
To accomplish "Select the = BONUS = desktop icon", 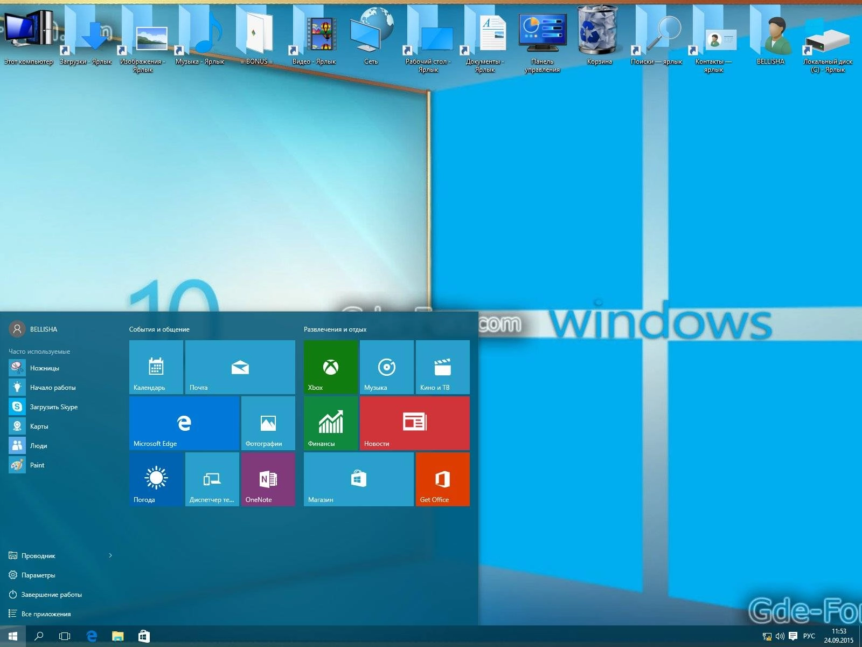I will point(256,37).
